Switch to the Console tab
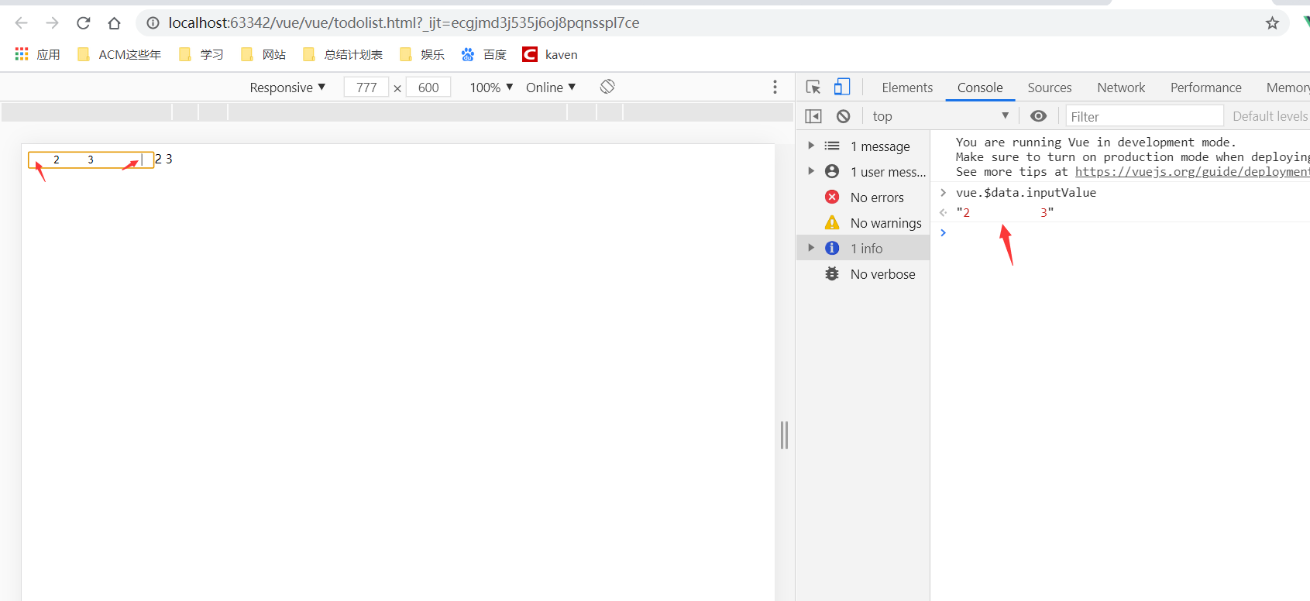The image size is (1310, 601). pos(980,88)
